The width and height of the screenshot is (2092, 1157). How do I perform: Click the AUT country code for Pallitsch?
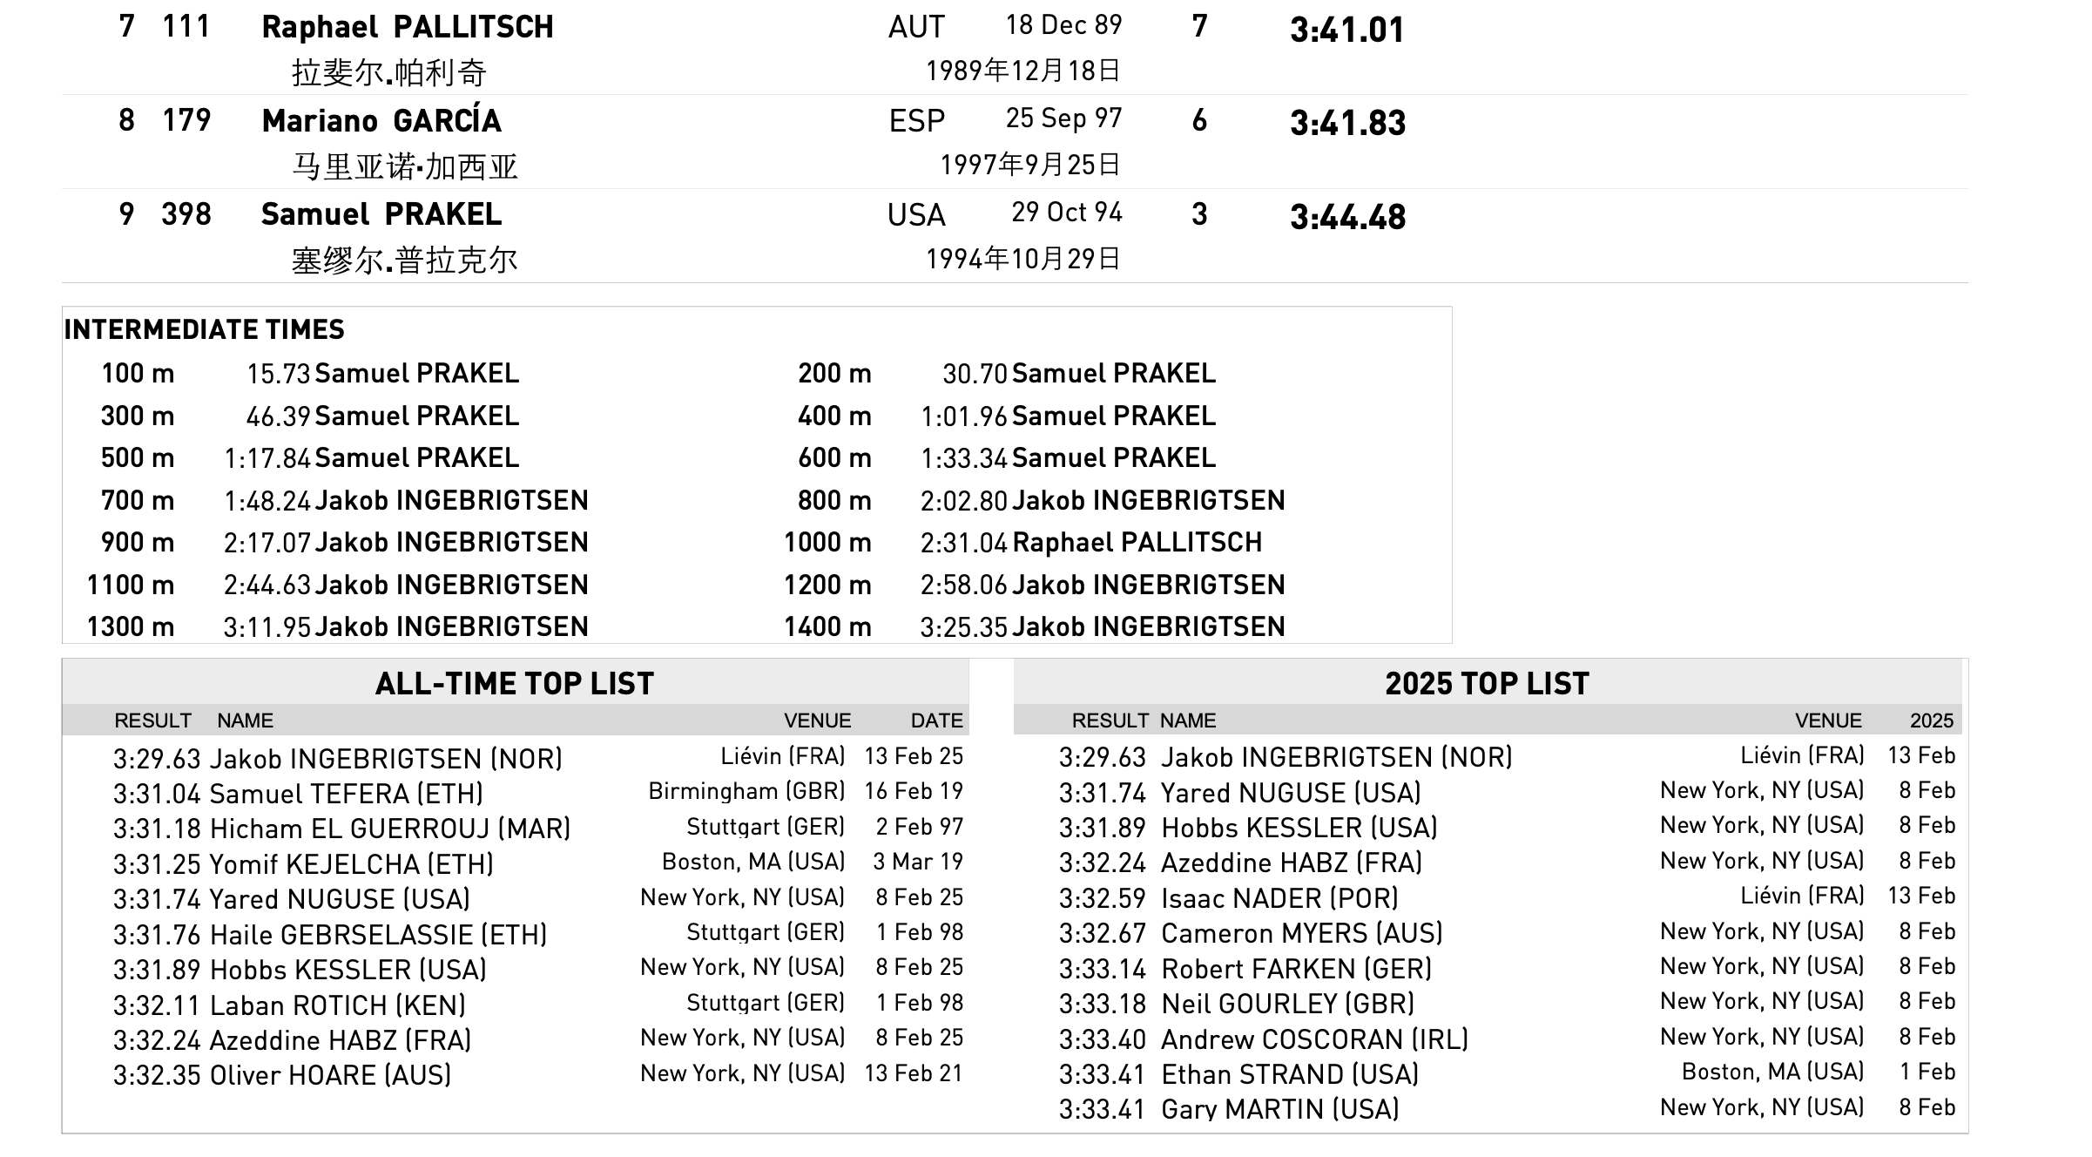(915, 28)
